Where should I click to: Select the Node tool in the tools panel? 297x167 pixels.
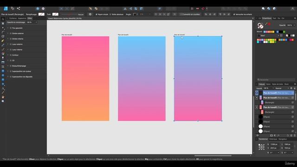pos(3,28)
